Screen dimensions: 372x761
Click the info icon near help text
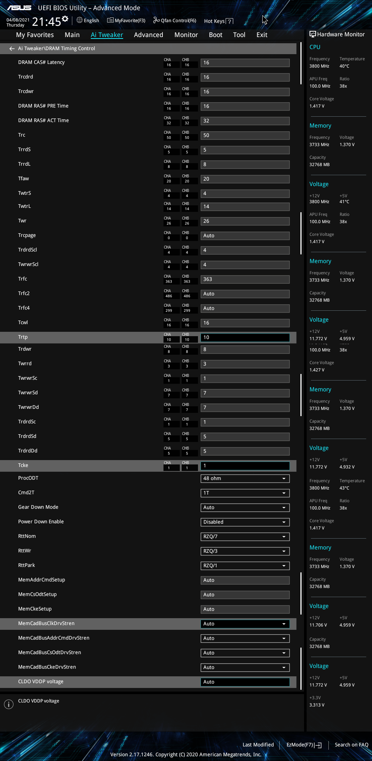click(x=9, y=704)
